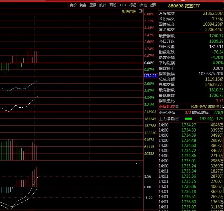Viewport: 224px width, 211px height.
Task: Click the 指数振幅 value 103.63/5.70%
Action: click(x=211, y=74)
